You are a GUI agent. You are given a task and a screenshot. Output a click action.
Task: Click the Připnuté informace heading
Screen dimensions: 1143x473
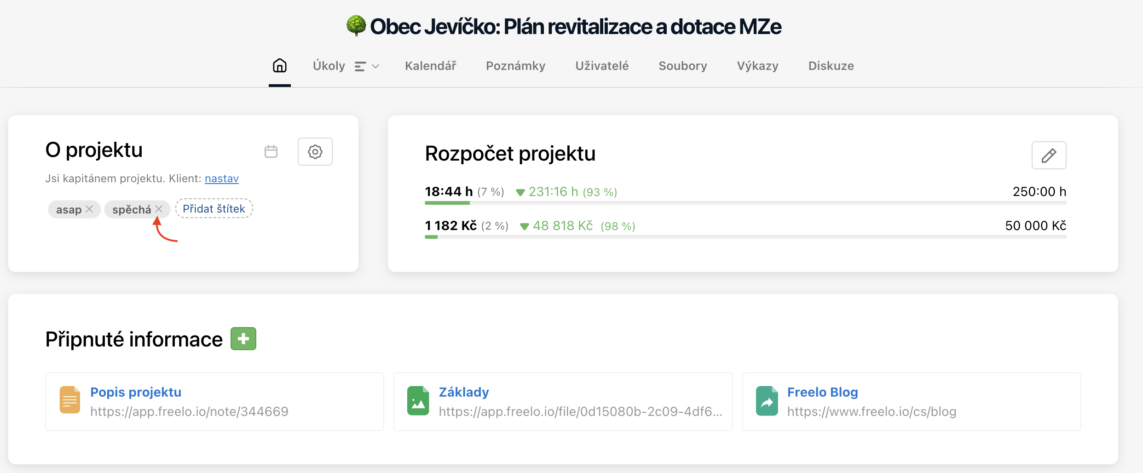click(x=134, y=340)
